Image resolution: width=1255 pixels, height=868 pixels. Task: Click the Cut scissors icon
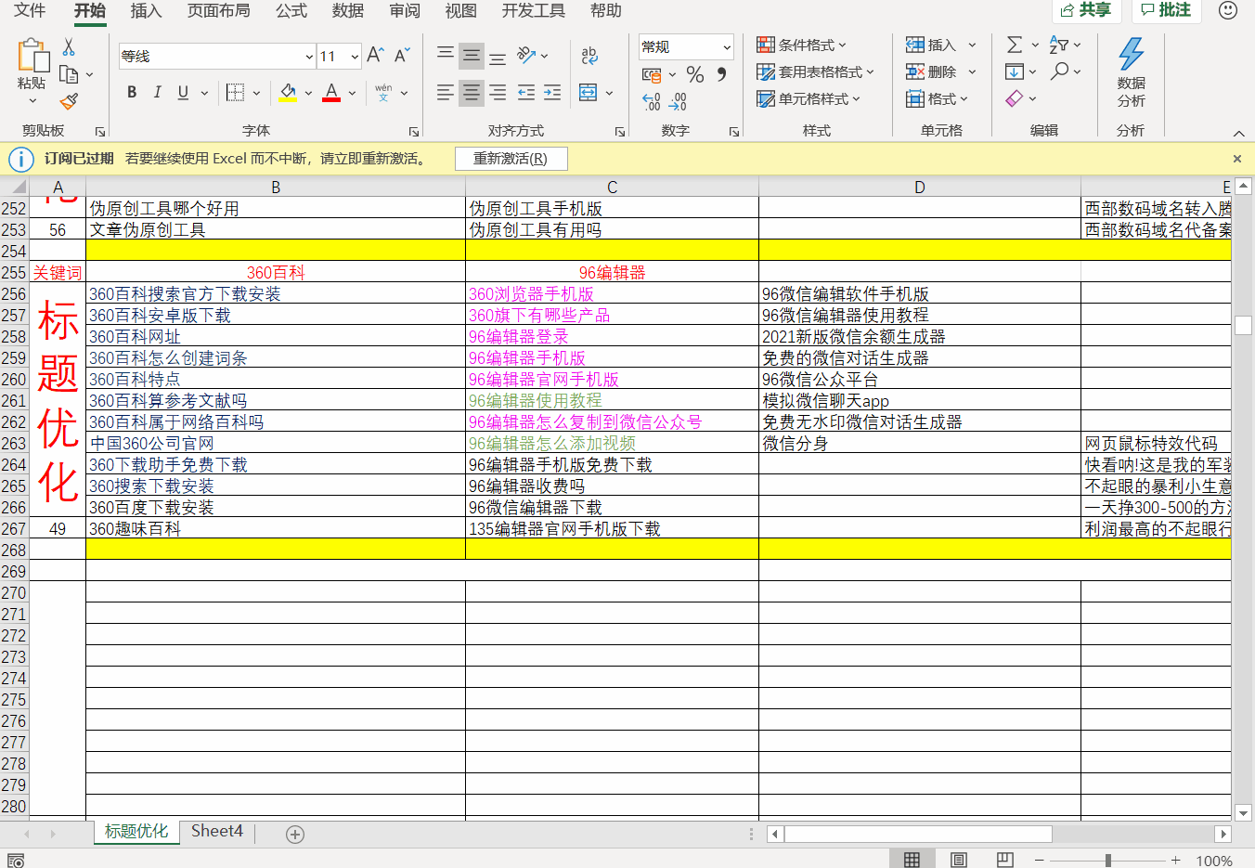69,47
